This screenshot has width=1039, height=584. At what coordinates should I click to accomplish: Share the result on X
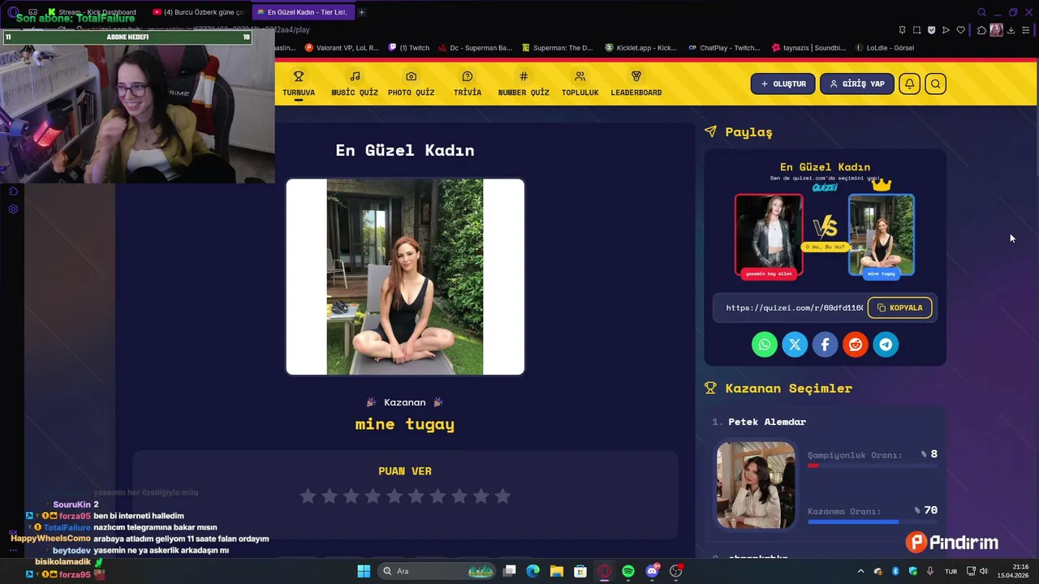click(795, 345)
